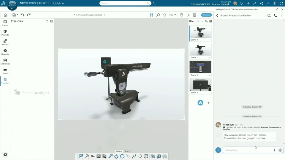The width and height of the screenshot is (285, 160).
Task: Expand Scene 1 options dropdown
Action: point(209,57)
